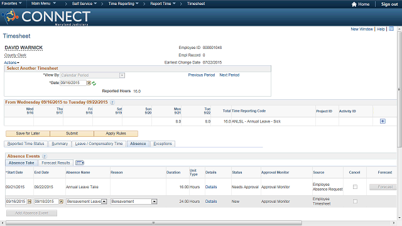Expand the Bereavement Leave absence name dropdown

pyautogui.click(x=104, y=202)
